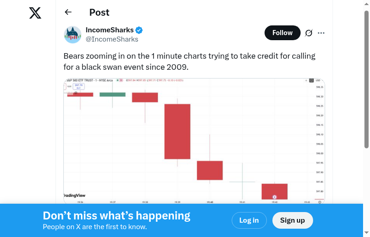Open the IncomeSharks display name link
The image size is (370, 237).
(110, 30)
